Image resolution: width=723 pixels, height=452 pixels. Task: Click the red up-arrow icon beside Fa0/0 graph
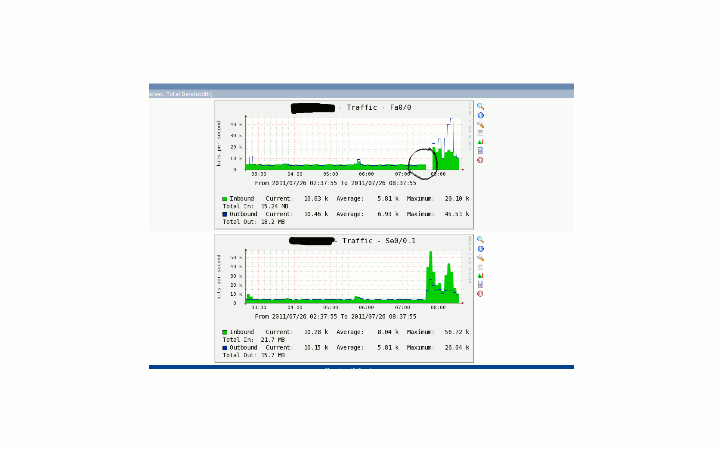pyautogui.click(x=480, y=160)
